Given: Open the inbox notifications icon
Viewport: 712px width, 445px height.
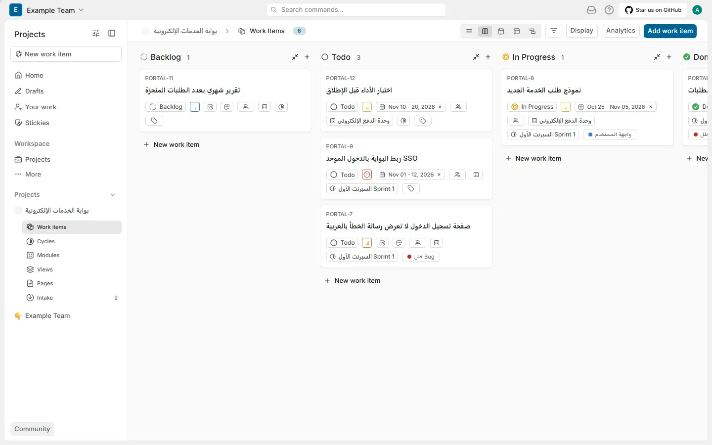Looking at the screenshot, I should click(x=591, y=10).
